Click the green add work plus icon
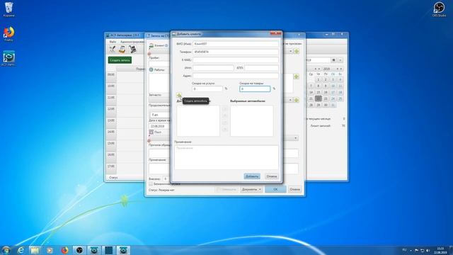The height and width of the screenshot is (255, 453). pyautogui.click(x=297, y=76)
